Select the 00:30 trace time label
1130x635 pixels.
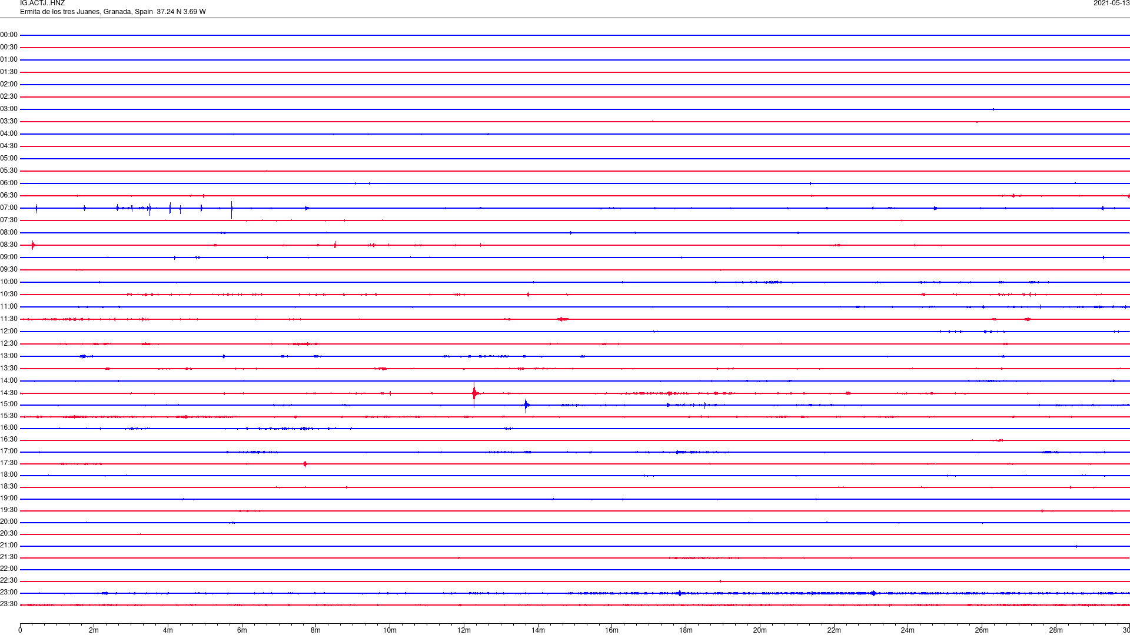[9, 48]
